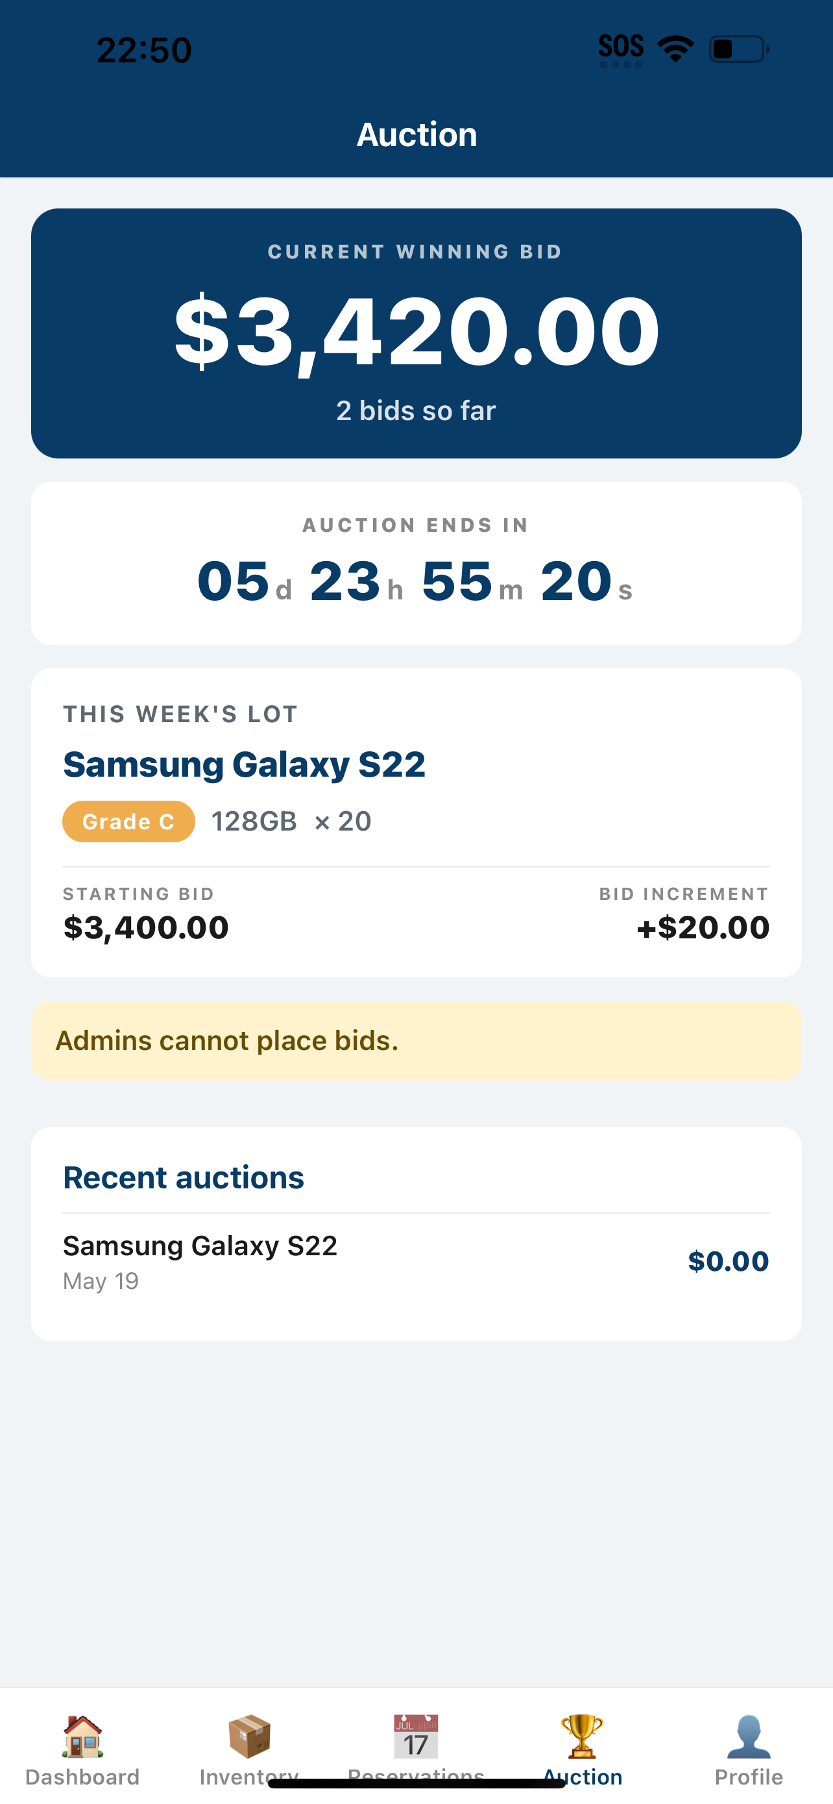Tap the Admins cannot place bids notice
This screenshot has height=1804, width=833.
click(416, 1040)
